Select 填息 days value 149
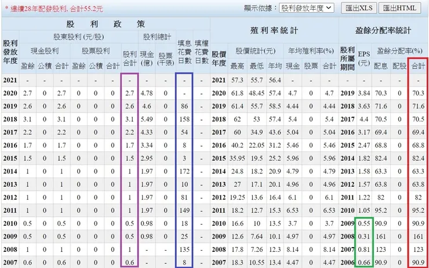429x268 pixels. [x=184, y=211]
